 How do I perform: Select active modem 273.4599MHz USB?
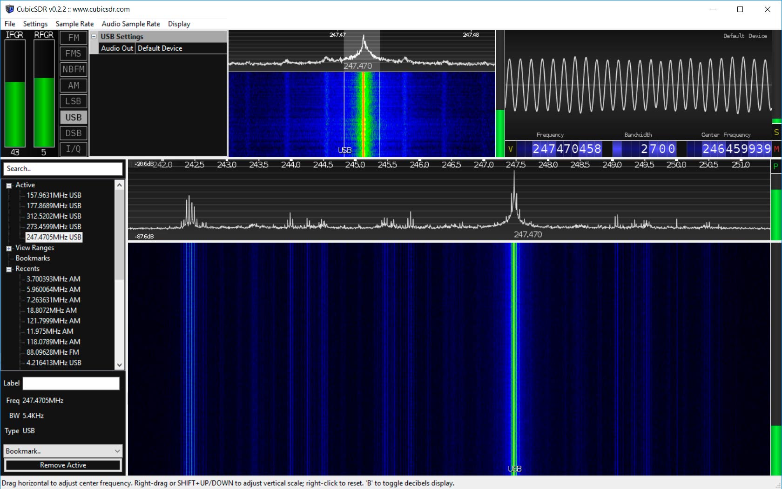(54, 226)
